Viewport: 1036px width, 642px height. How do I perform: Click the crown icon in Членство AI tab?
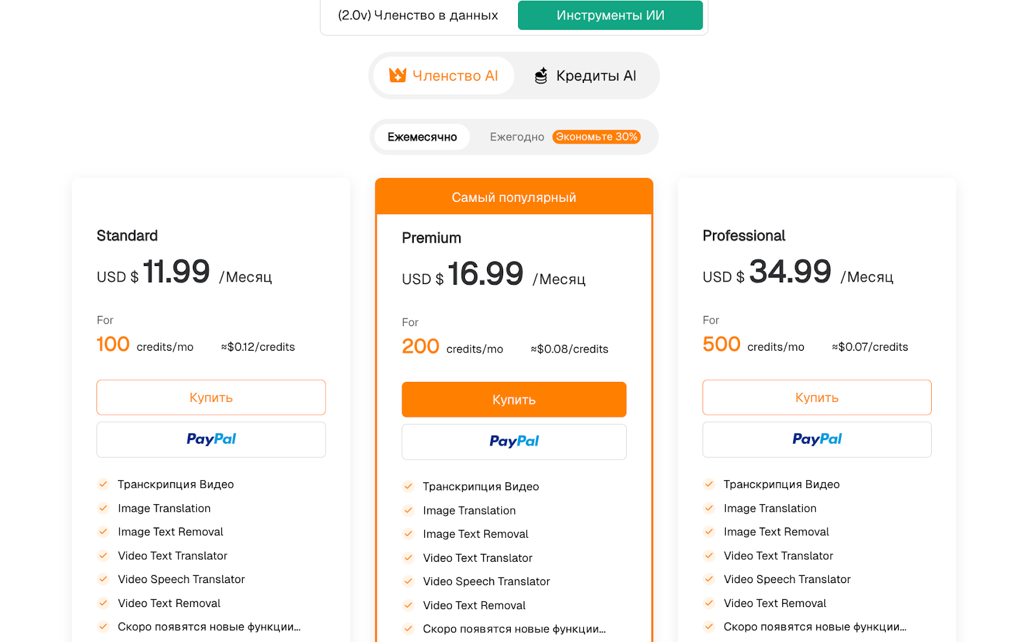[398, 76]
